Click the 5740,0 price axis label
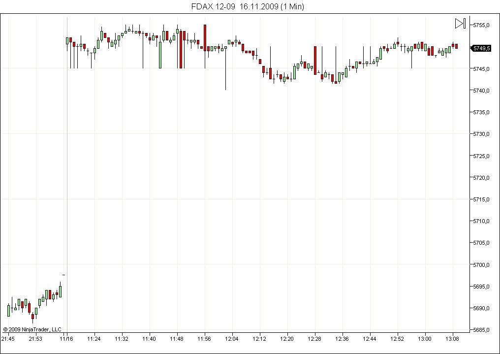The width and height of the screenshot is (500, 354). 481,91
